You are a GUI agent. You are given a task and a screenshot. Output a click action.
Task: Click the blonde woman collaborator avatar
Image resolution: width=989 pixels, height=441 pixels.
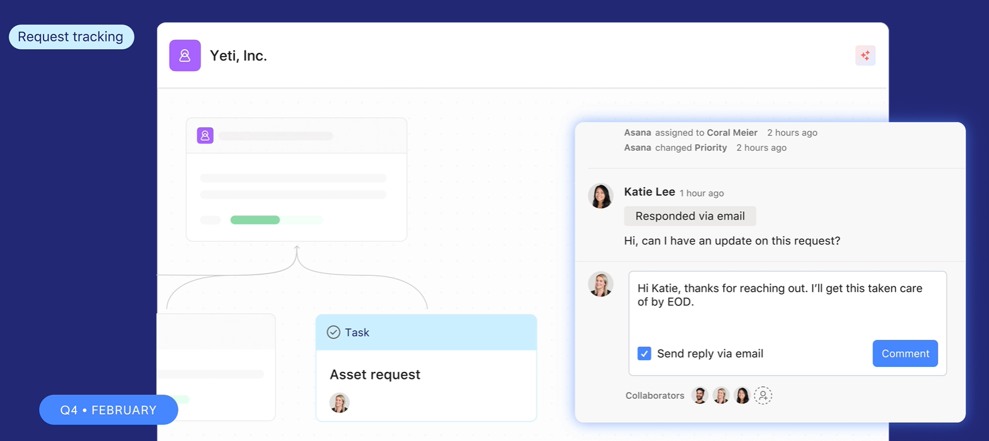click(x=721, y=395)
